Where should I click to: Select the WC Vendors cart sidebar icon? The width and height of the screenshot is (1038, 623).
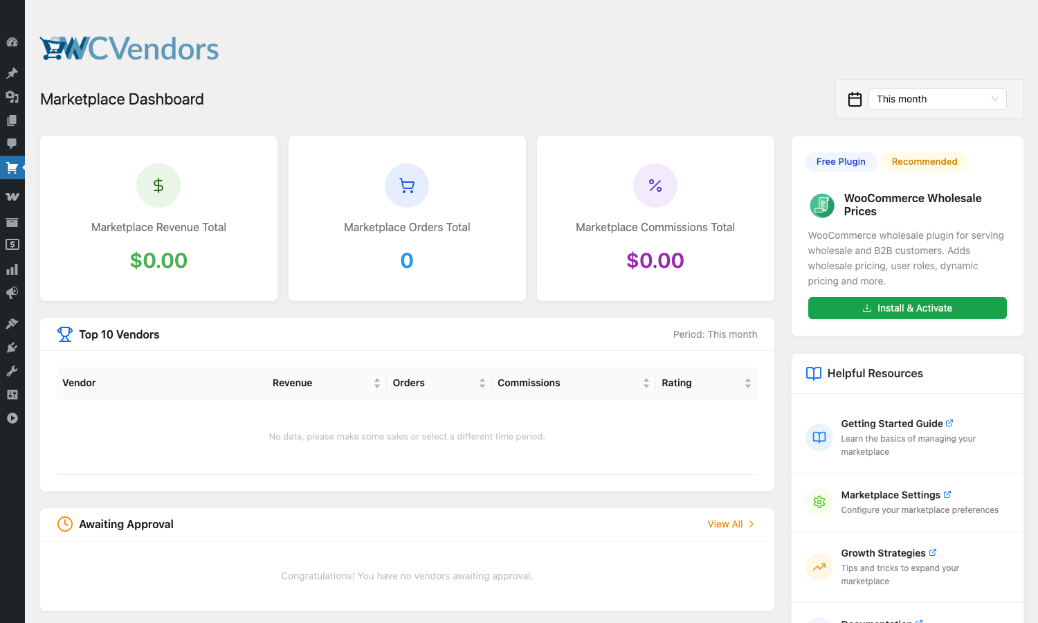click(12, 168)
